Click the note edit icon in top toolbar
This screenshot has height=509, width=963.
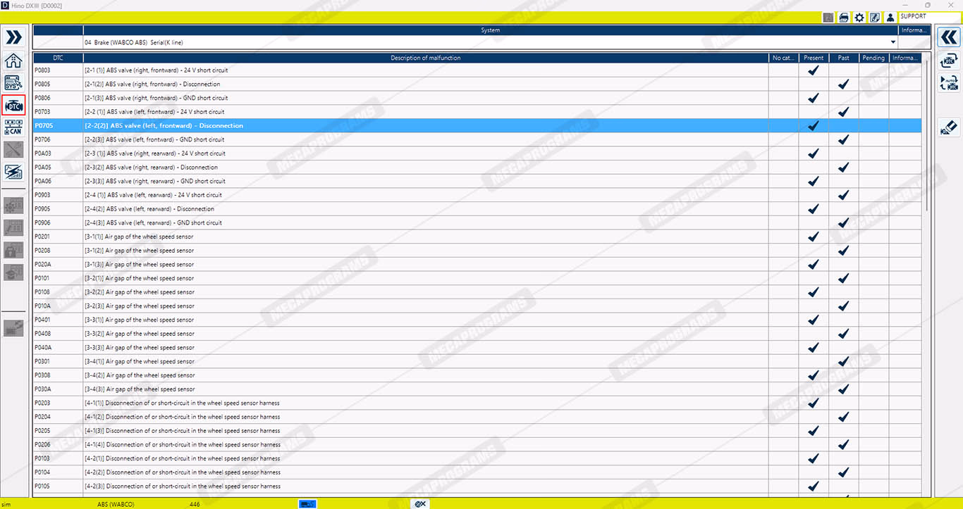click(875, 18)
